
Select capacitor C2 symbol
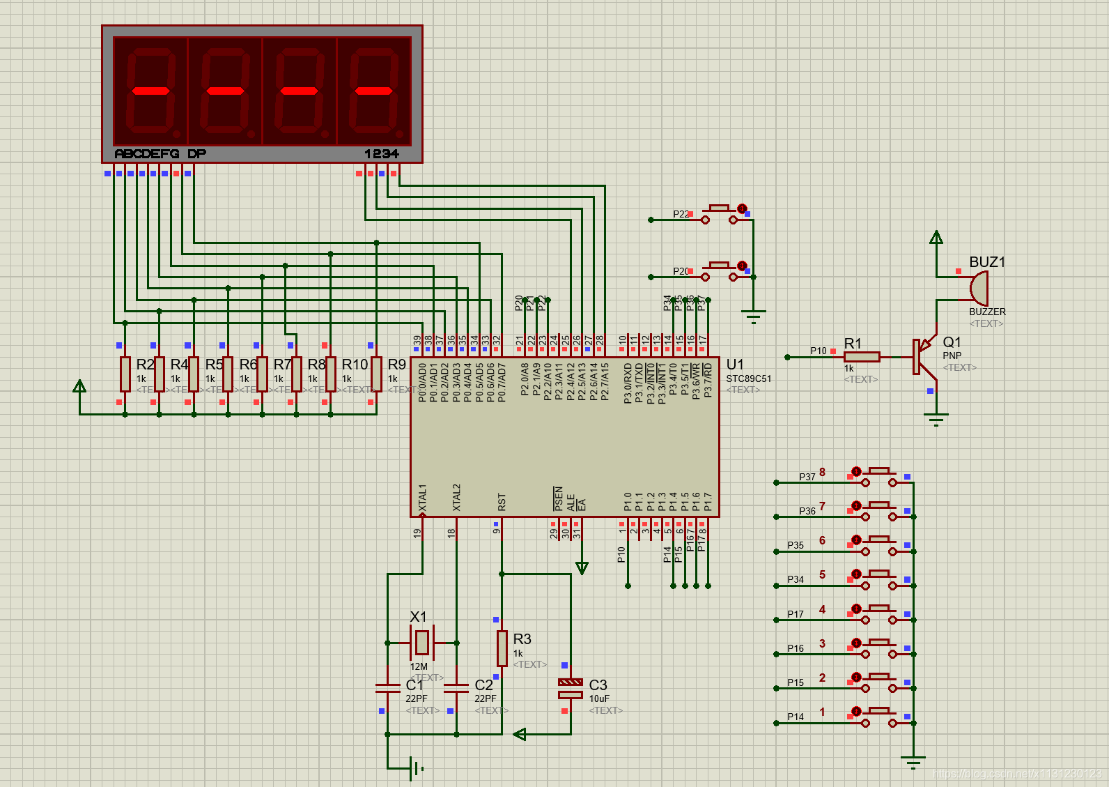456,688
